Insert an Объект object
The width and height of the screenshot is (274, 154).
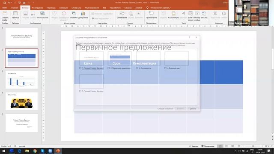(x=204, y=15)
